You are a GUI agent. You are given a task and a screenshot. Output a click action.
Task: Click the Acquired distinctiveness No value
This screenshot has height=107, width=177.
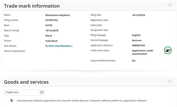pos(134,61)
